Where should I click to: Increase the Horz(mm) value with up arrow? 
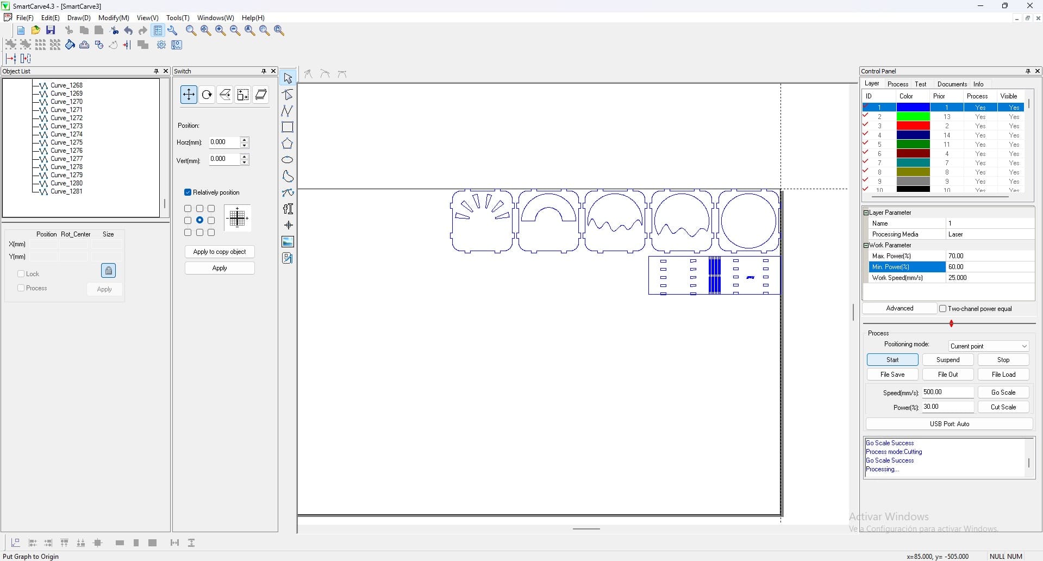pos(245,140)
